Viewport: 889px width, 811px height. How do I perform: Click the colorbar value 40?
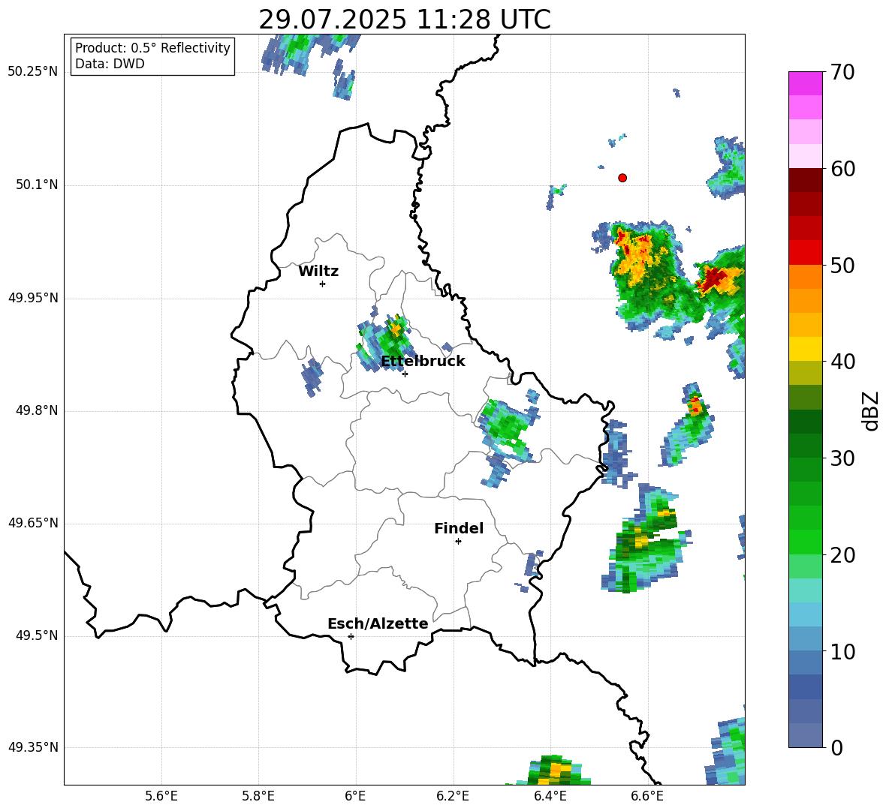(x=842, y=362)
